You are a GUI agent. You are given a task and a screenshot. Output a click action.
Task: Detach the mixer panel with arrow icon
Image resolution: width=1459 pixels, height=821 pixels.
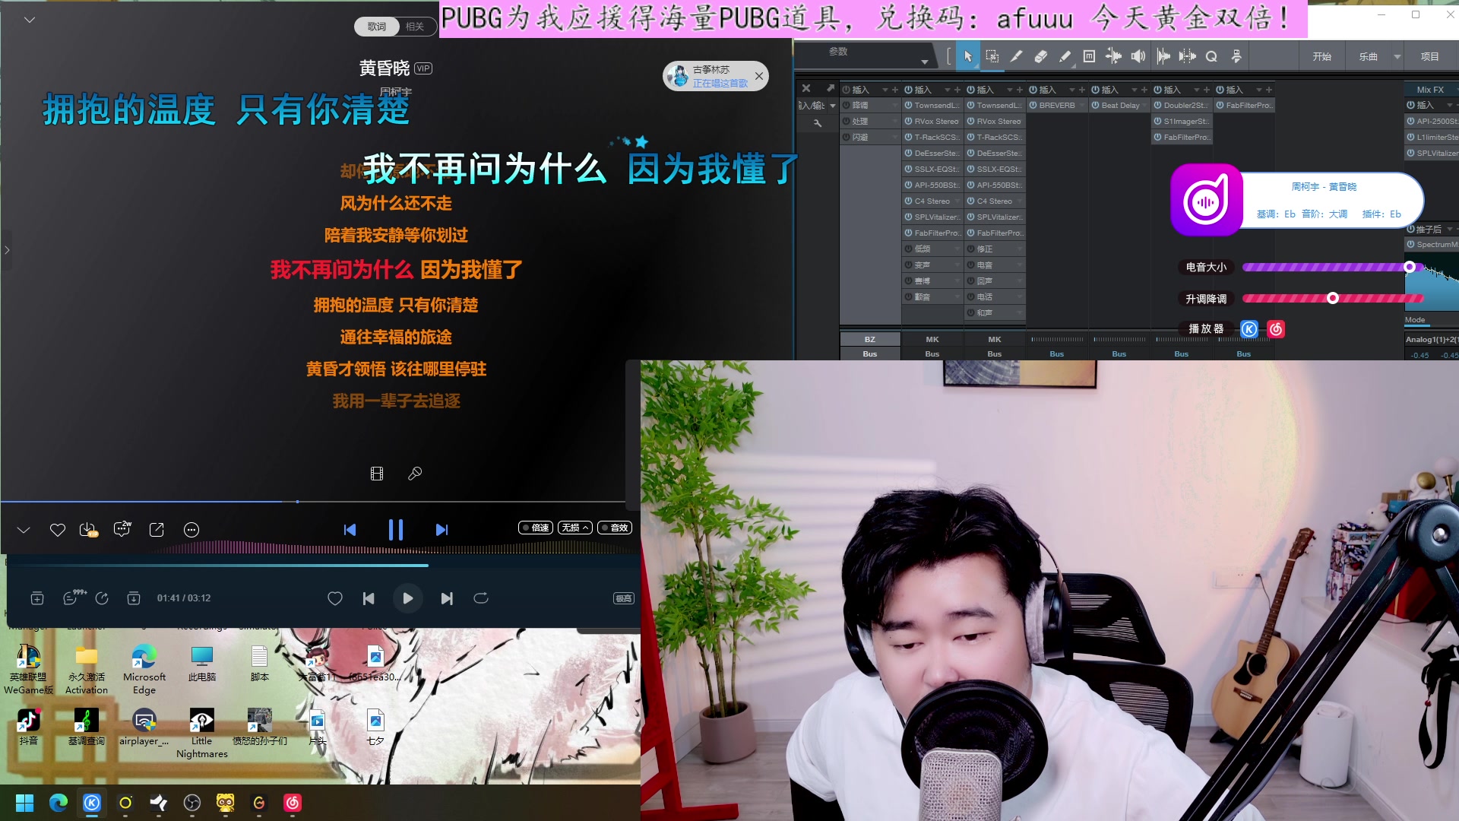(831, 88)
